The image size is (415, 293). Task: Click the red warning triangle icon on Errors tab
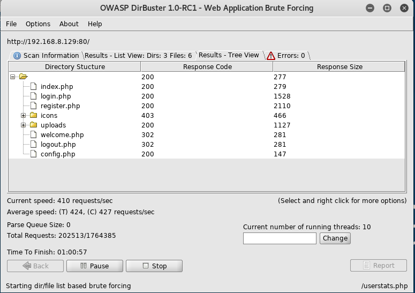(271, 56)
